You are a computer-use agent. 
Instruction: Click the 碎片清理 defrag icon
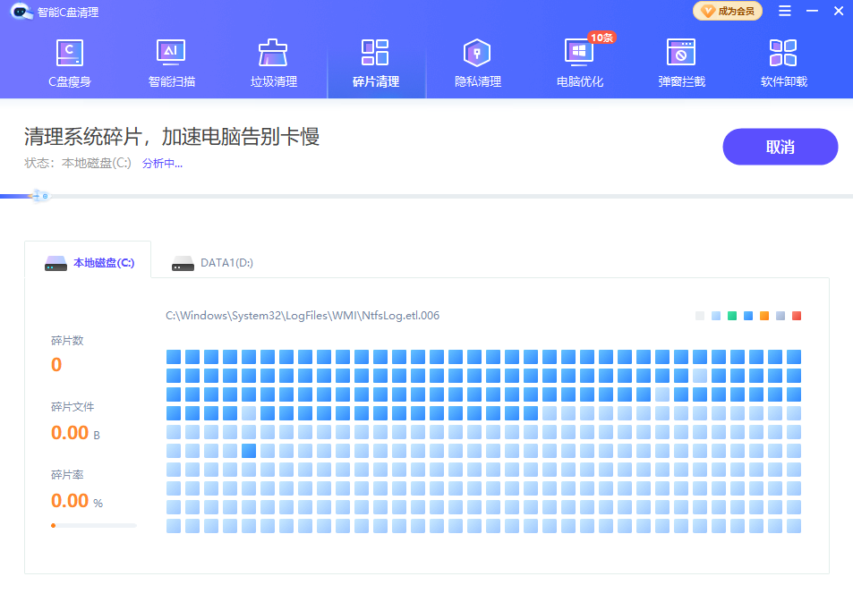[x=375, y=54]
